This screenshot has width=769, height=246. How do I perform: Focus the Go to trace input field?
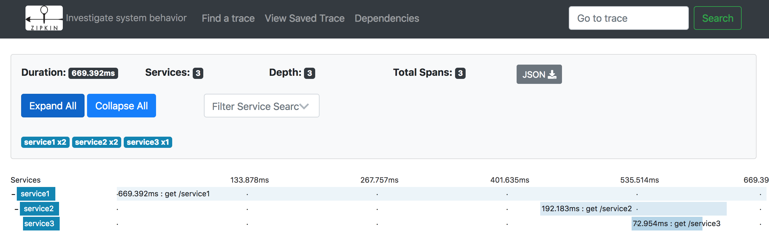coord(629,18)
